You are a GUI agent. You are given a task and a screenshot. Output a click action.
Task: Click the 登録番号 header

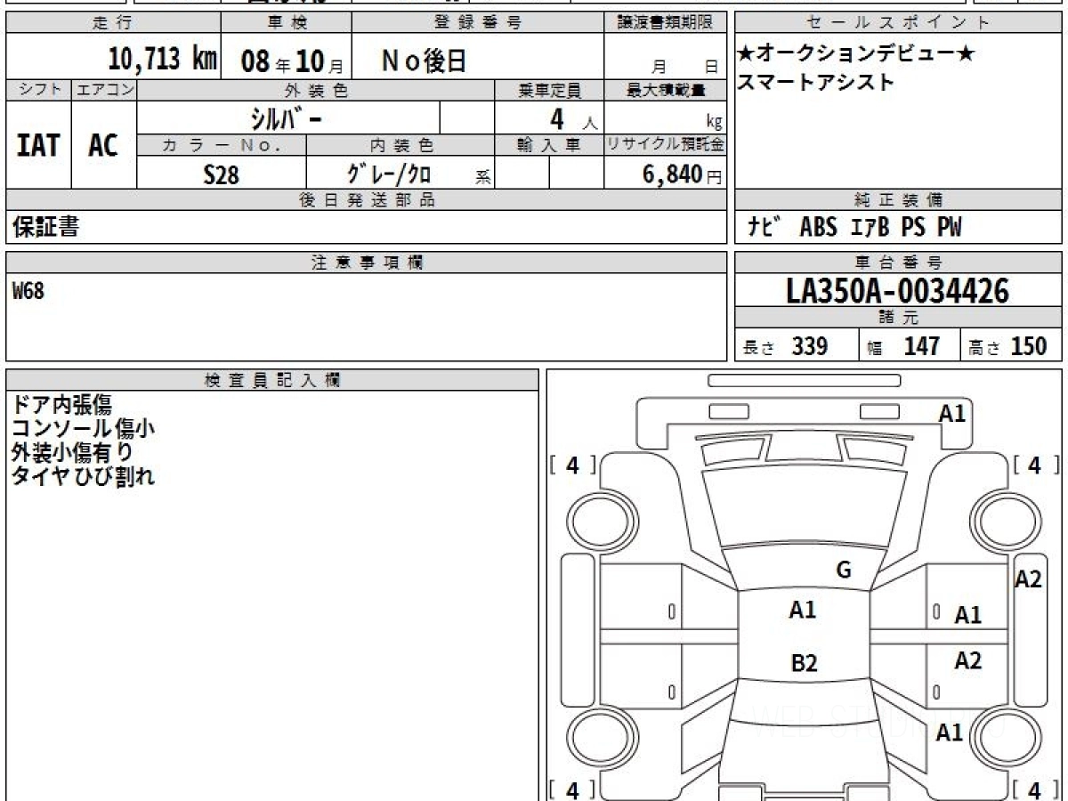478,22
